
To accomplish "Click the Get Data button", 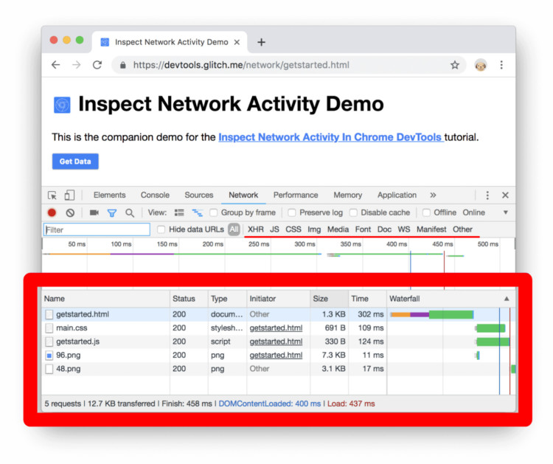I will (75, 162).
